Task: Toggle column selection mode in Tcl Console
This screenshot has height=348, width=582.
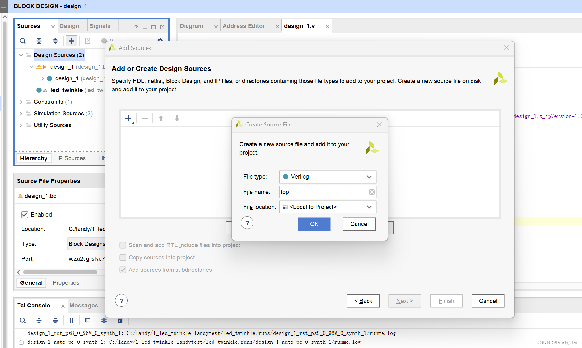Action: coord(104,320)
